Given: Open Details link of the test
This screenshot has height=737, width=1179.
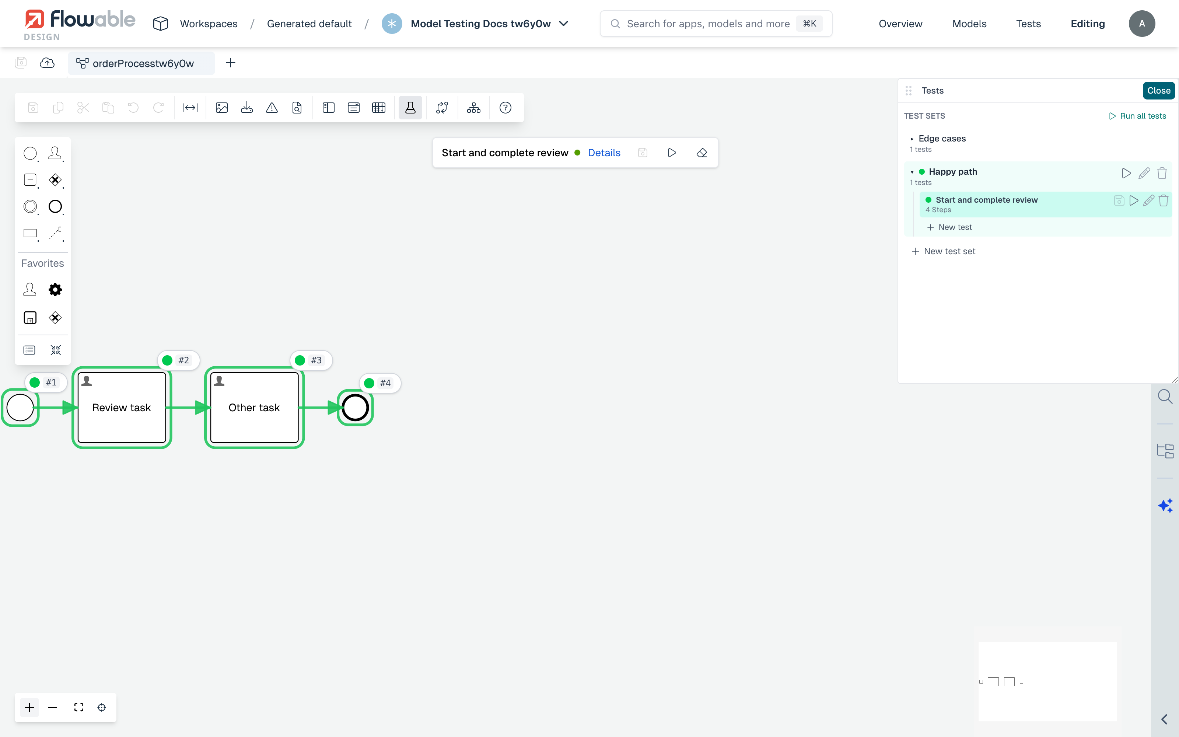Looking at the screenshot, I should (604, 153).
